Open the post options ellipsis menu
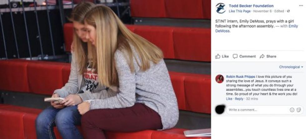 301,6
